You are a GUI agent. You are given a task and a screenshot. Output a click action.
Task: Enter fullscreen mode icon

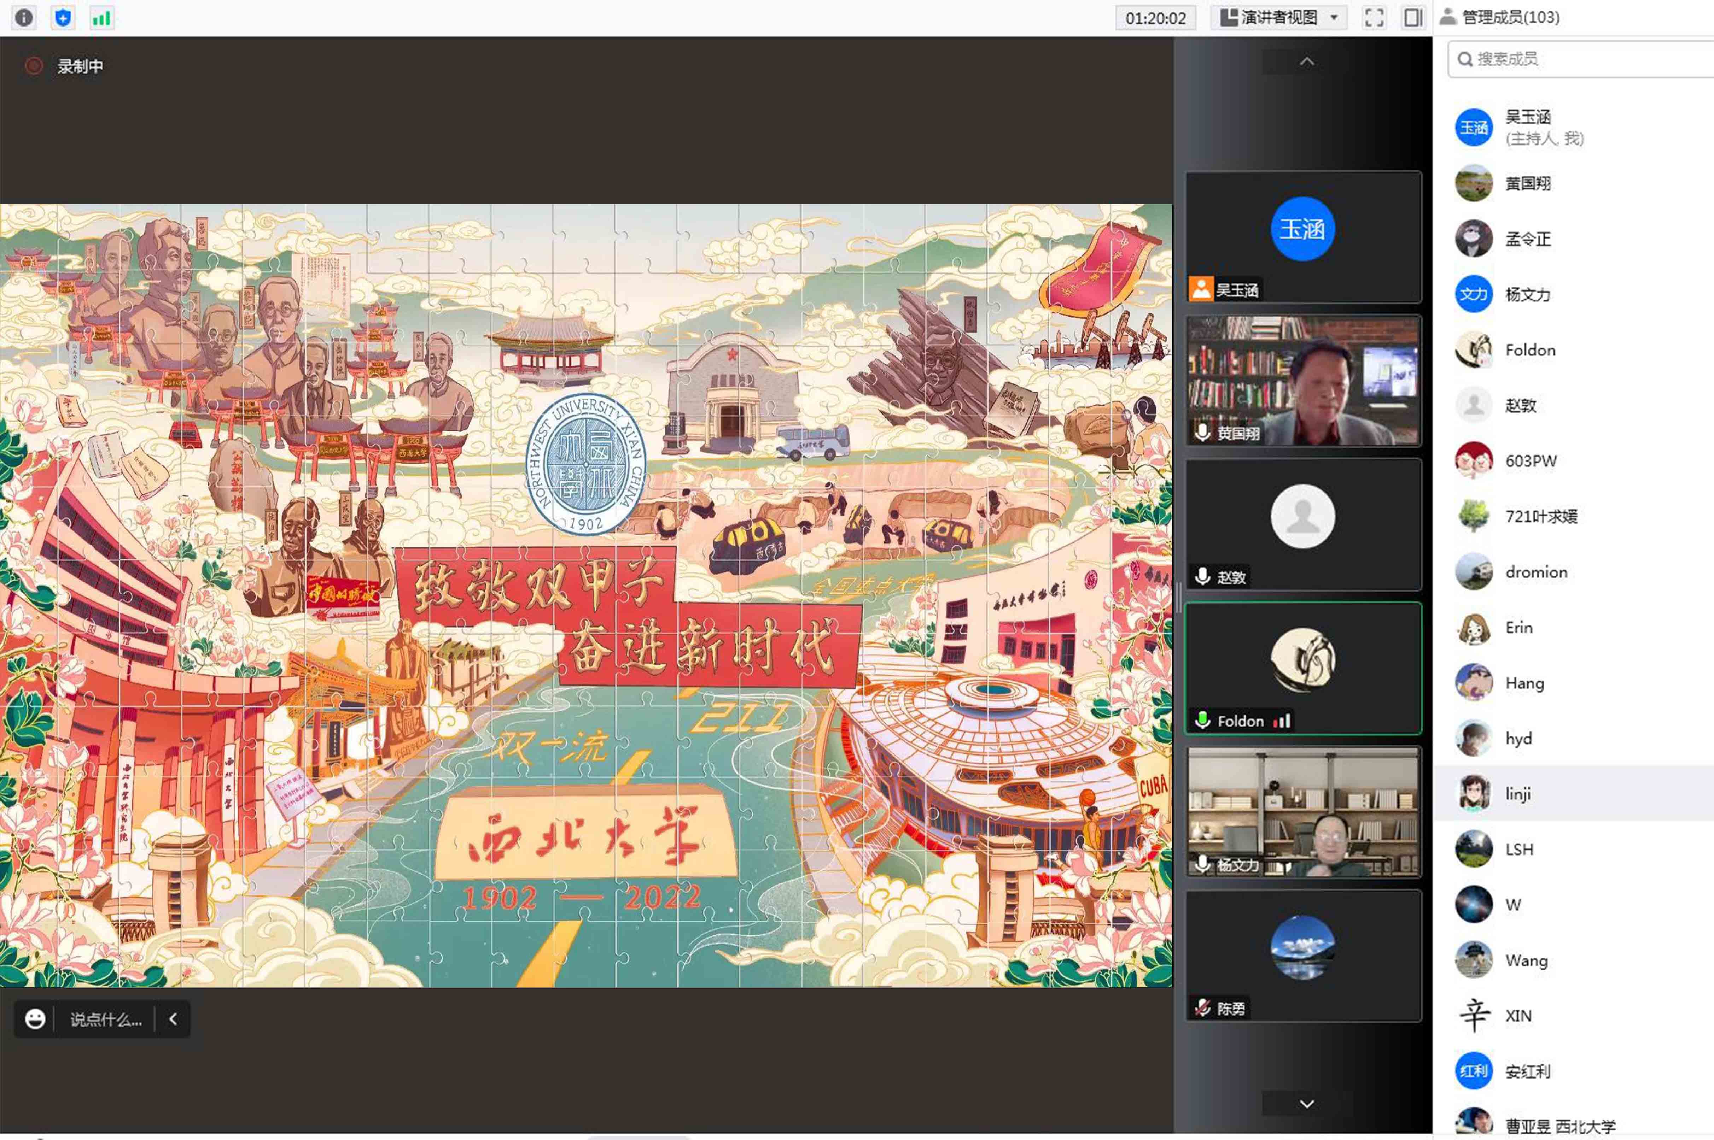(x=1374, y=17)
